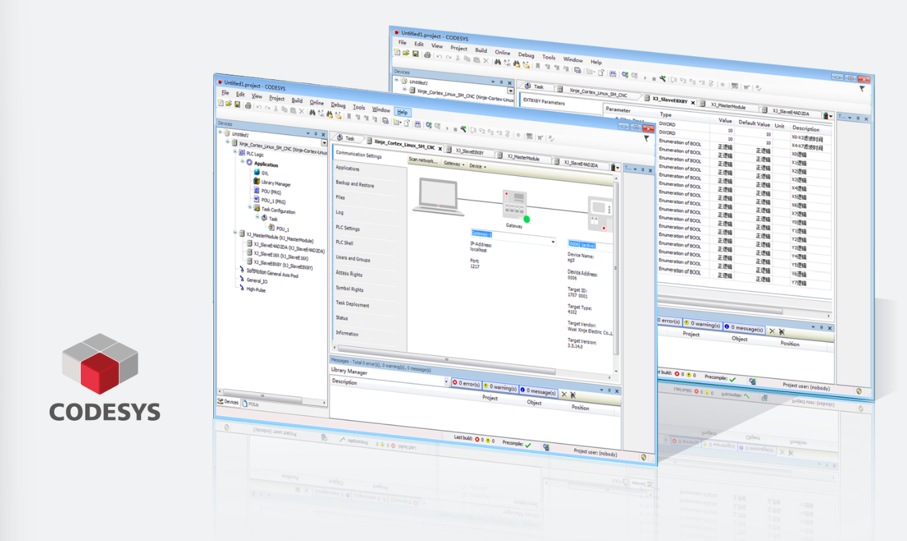
Task: Switch to POUs tab at panel bottom
Action: [x=250, y=403]
